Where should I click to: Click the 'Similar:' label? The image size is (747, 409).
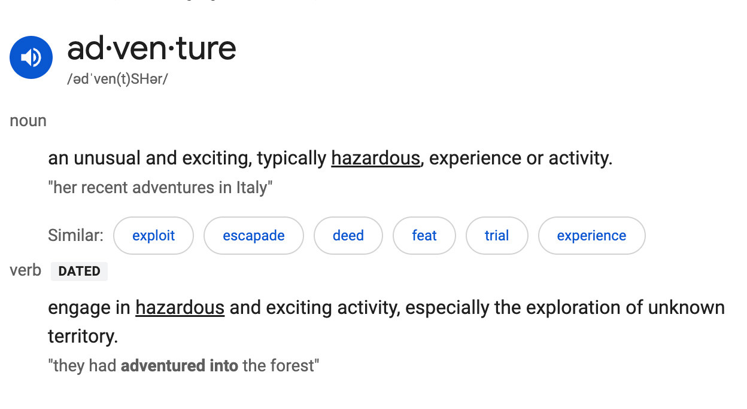coord(75,236)
